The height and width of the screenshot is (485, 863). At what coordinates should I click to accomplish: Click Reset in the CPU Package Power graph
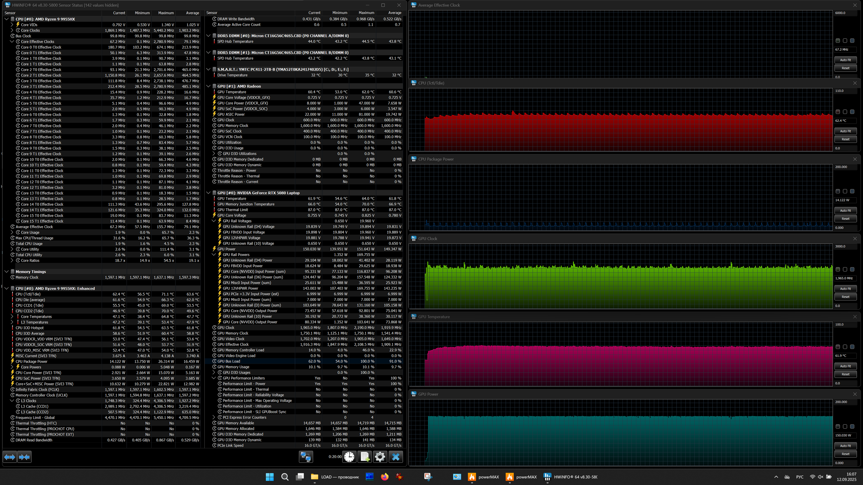845,219
